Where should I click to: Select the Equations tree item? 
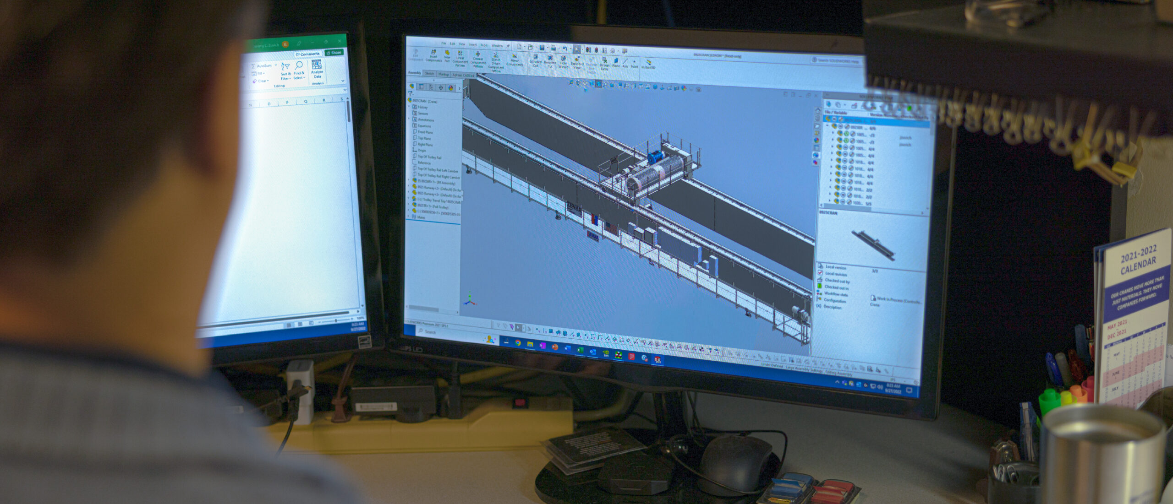(422, 125)
